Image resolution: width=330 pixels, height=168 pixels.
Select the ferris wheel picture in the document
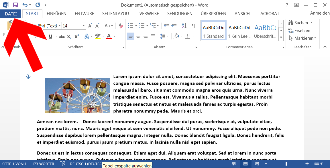click(x=77, y=95)
